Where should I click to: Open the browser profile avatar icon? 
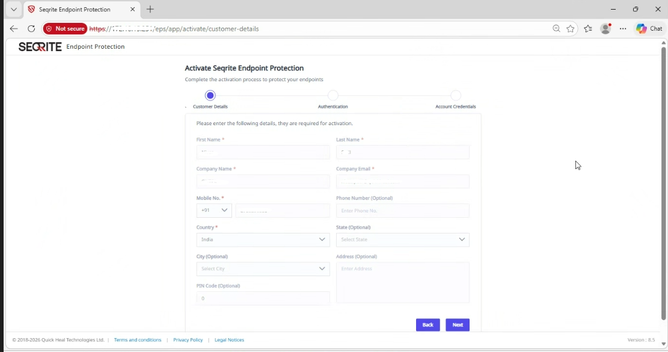pos(606,28)
